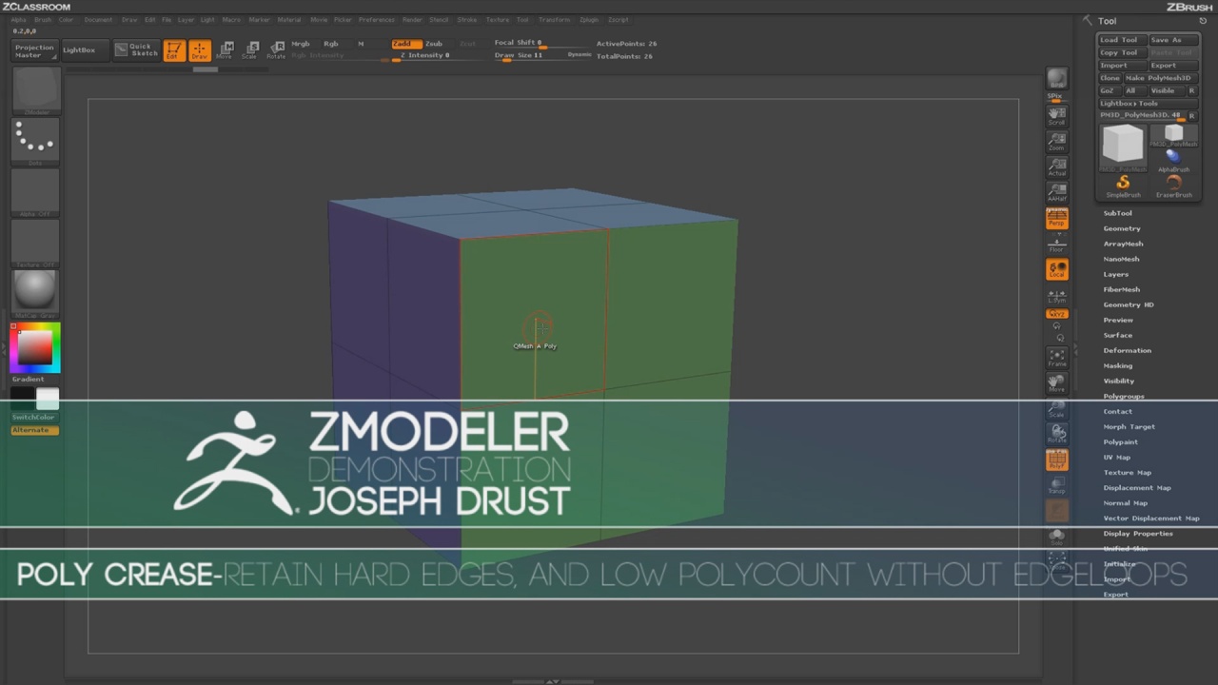
Task: Toggle the Floor grid
Action: tap(1056, 245)
